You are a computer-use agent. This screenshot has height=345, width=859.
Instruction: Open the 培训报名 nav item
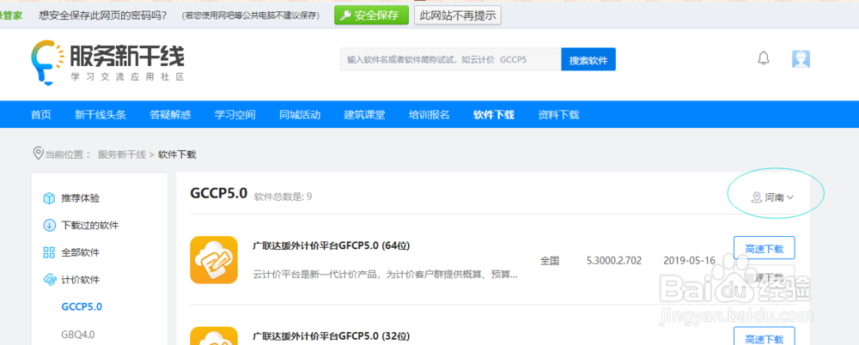[429, 114]
